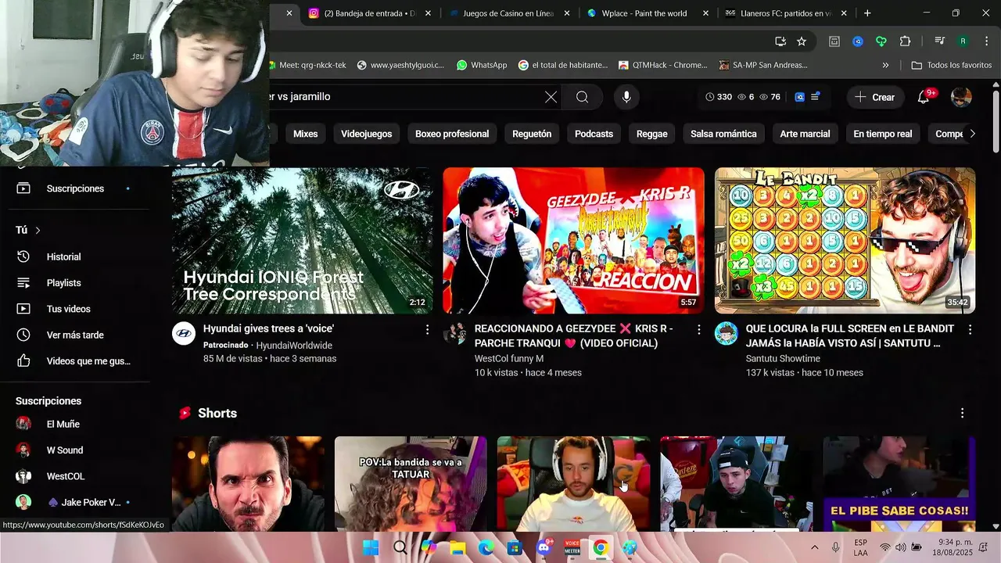Screen dimensions: 1001x563
Task: Click the Crear button
Action: pos(875,97)
